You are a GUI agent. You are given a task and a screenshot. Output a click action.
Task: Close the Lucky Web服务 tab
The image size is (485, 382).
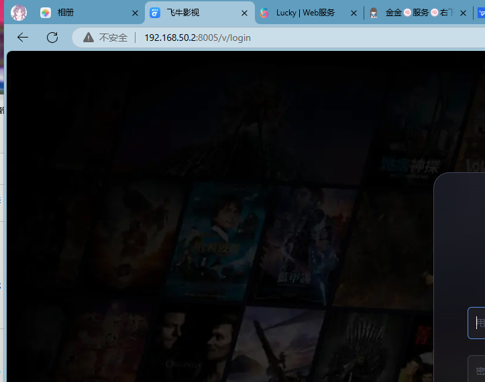click(354, 13)
